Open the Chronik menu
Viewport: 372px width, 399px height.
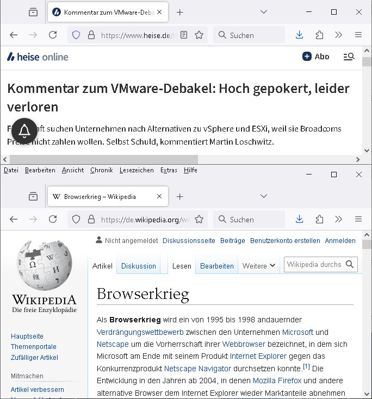[101, 170]
